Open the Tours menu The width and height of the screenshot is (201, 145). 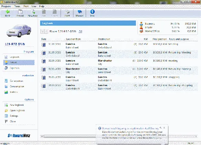(x=17, y=6)
